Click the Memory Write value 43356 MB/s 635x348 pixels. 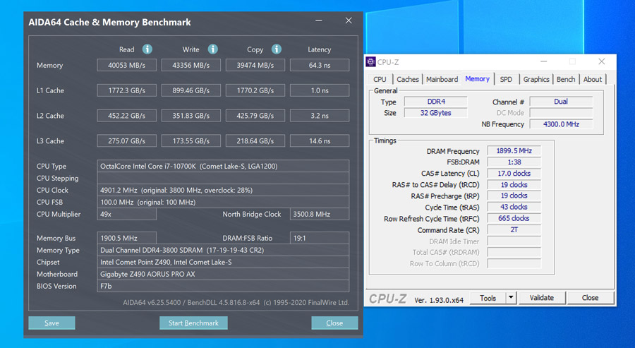click(191, 65)
